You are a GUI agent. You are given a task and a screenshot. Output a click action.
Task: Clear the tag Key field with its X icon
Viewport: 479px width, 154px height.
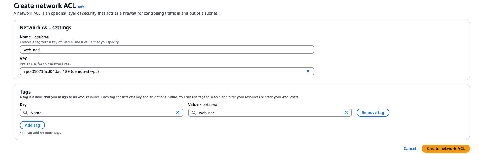coord(178,113)
